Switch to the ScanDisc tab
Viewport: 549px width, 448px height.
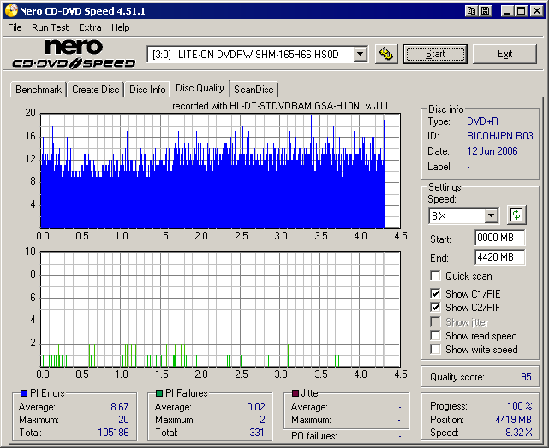point(254,89)
